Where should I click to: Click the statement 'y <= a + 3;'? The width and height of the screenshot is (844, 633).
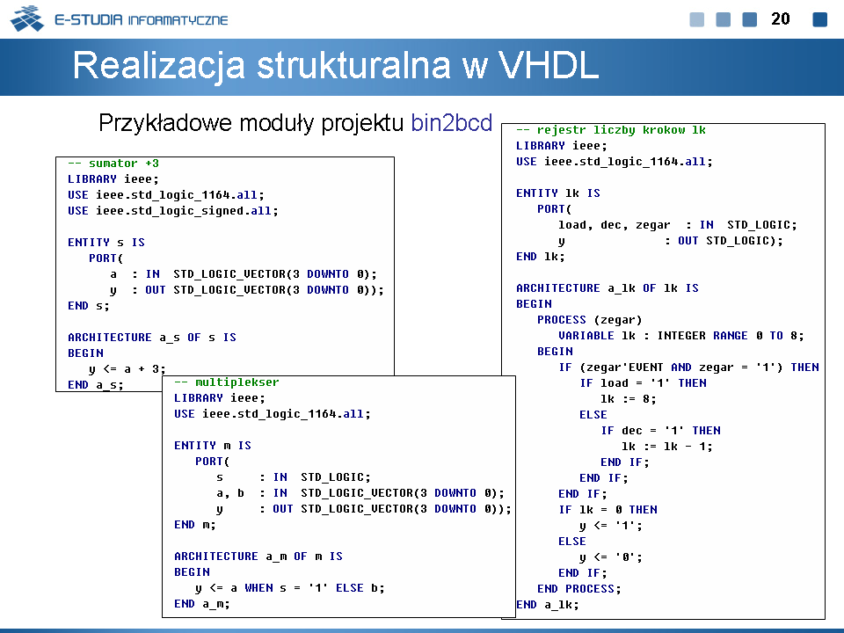[127, 369]
